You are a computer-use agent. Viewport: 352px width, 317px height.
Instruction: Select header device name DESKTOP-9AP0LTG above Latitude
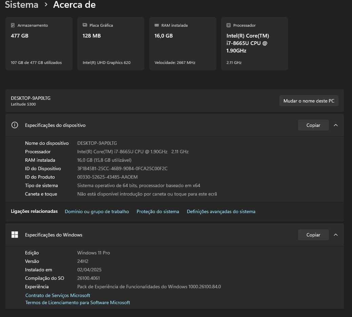click(x=31, y=98)
